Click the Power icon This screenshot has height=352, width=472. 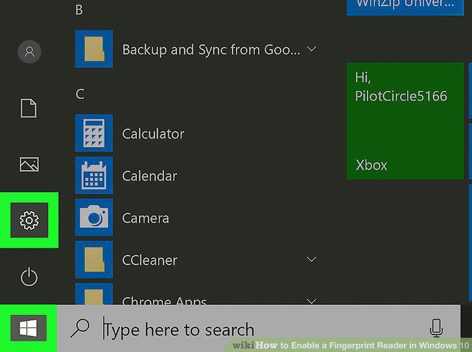pyautogui.click(x=29, y=276)
